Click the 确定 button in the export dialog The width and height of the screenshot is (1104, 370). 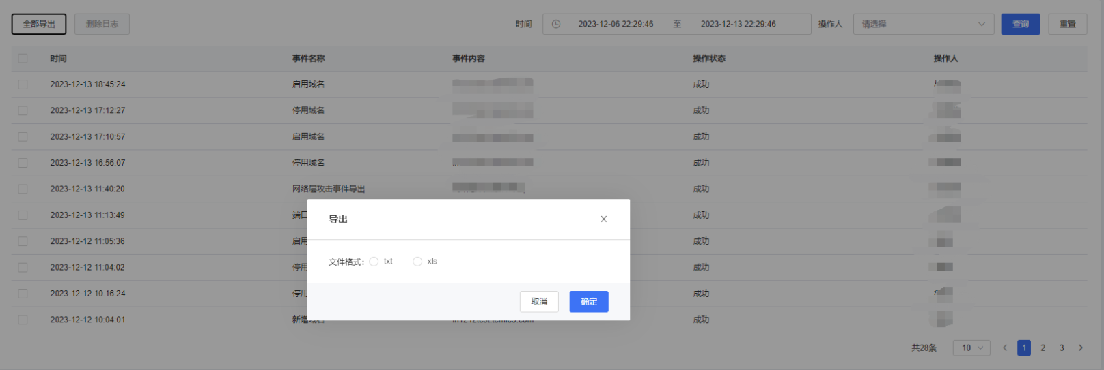[589, 302]
